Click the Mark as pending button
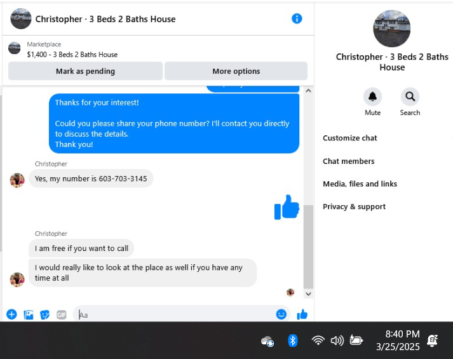The image size is (453, 359). (x=85, y=71)
